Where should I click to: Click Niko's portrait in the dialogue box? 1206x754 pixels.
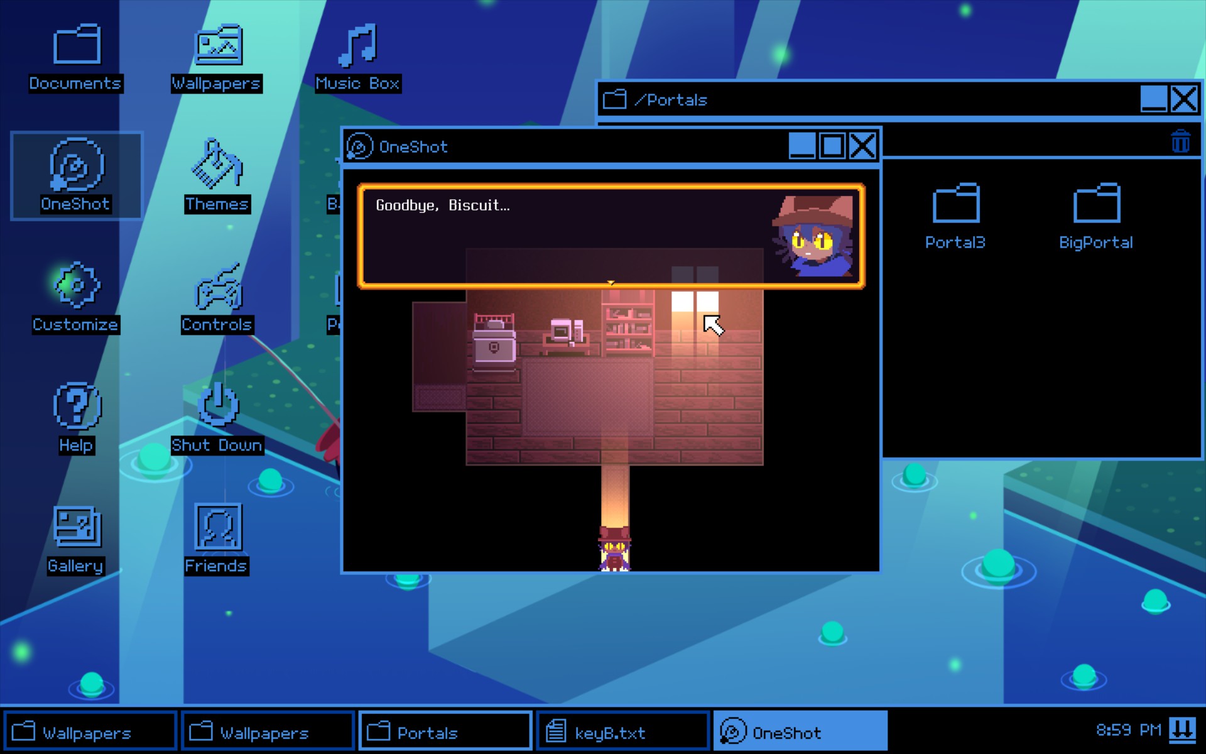tap(813, 236)
